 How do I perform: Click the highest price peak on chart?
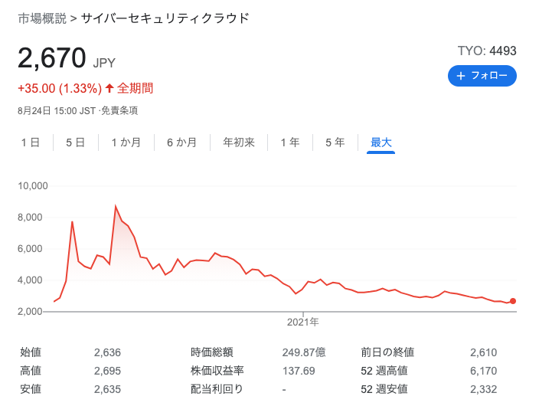pos(116,206)
